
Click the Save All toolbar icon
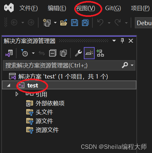(85, 23)
